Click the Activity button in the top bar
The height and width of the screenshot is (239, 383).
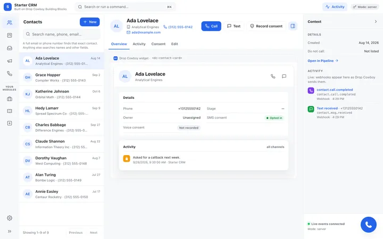point(335,7)
